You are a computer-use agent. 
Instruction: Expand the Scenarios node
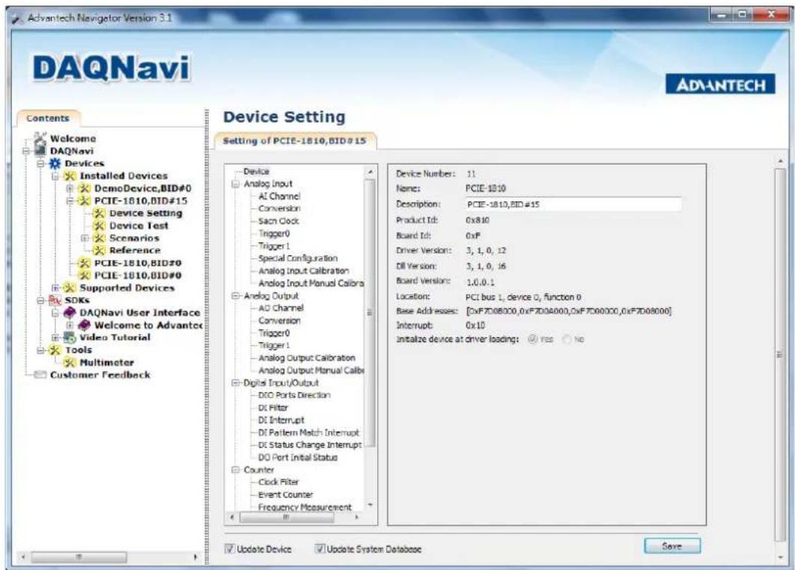click(x=85, y=238)
